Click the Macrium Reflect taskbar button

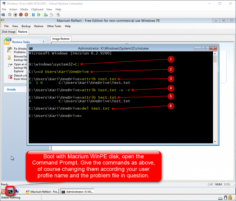pos(42,192)
